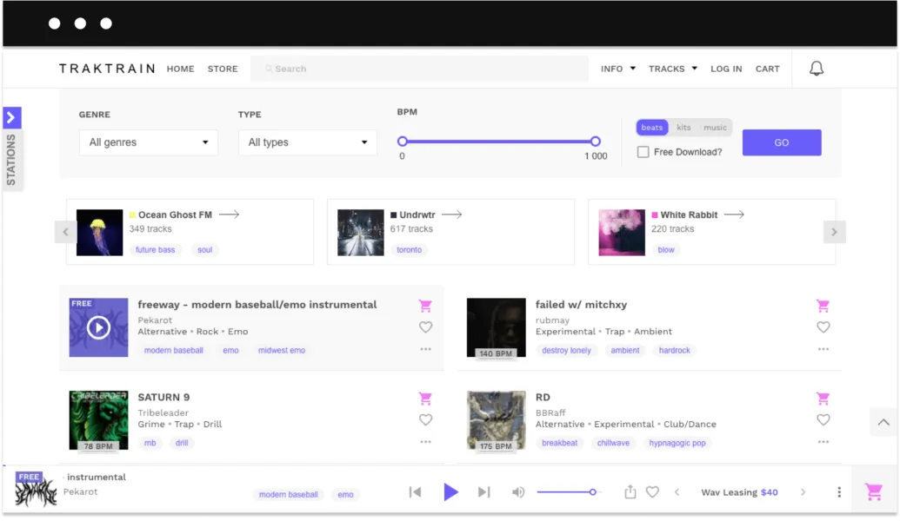
Task: Click the volume slider in the player
Action: click(566, 492)
